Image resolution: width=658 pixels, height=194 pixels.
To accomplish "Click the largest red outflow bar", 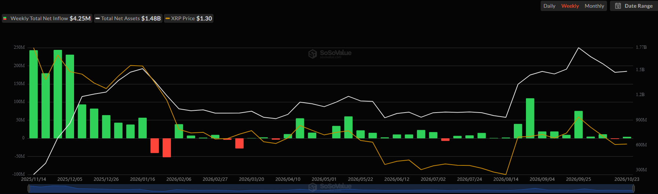I will (167, 148).
